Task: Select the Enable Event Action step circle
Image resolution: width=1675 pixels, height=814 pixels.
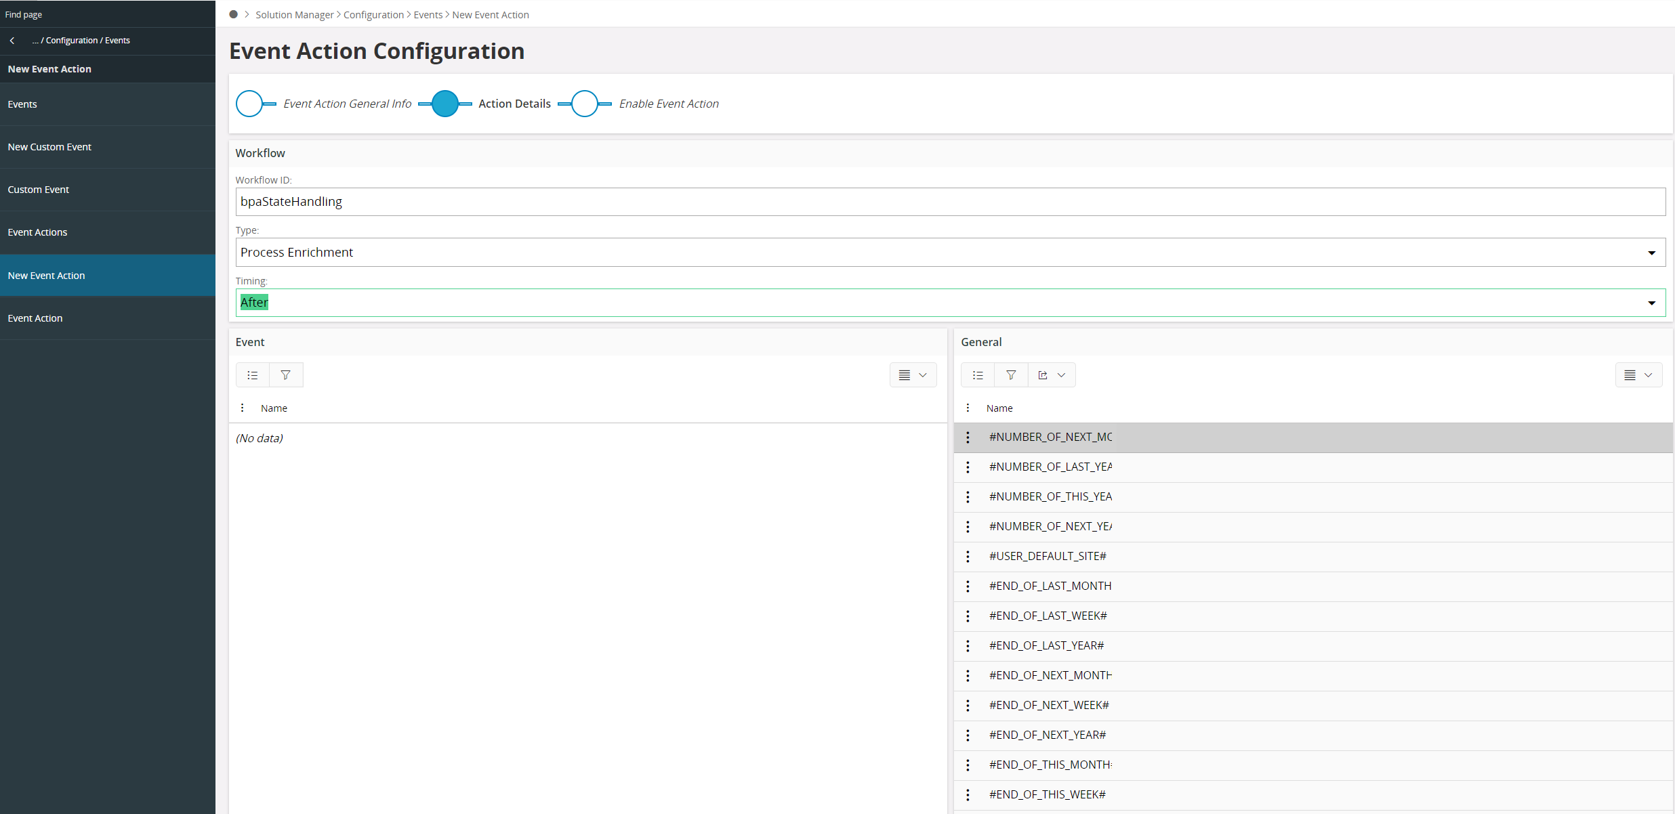Action: pyautogui.click(x=585, y=104)
